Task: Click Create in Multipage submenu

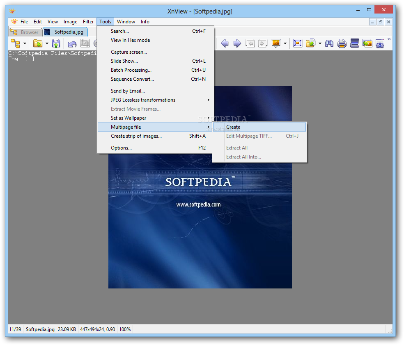Action: click(259, 127)
